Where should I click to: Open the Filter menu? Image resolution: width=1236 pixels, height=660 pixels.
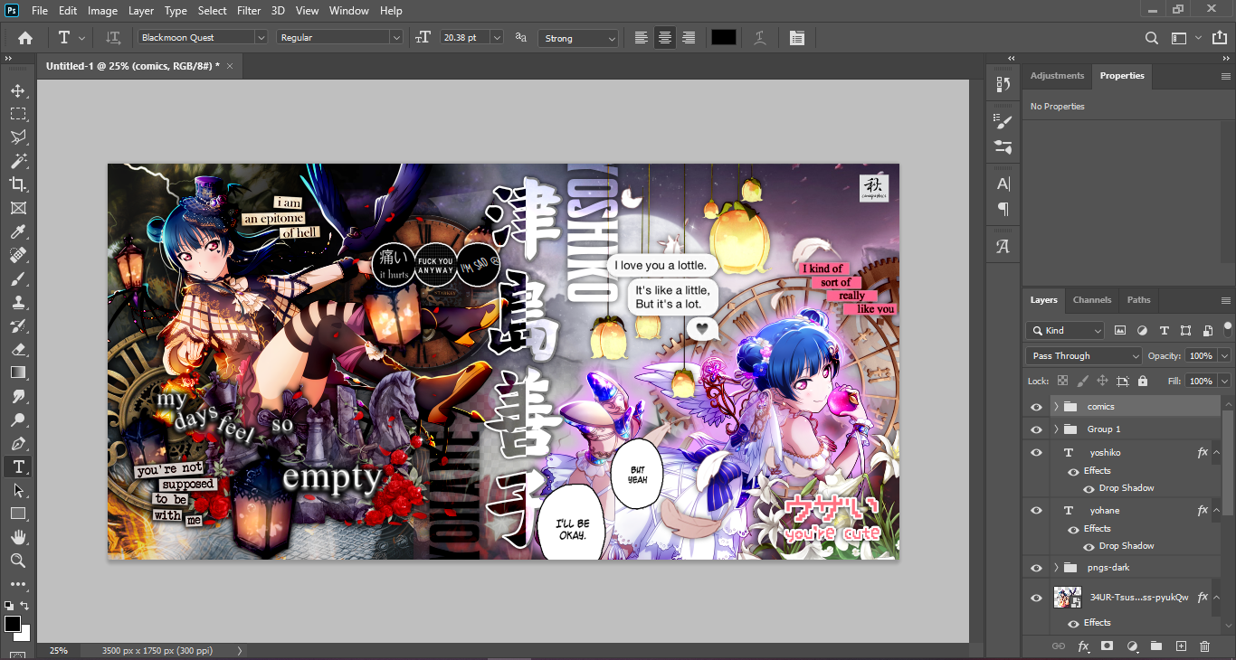click(249, 11)
